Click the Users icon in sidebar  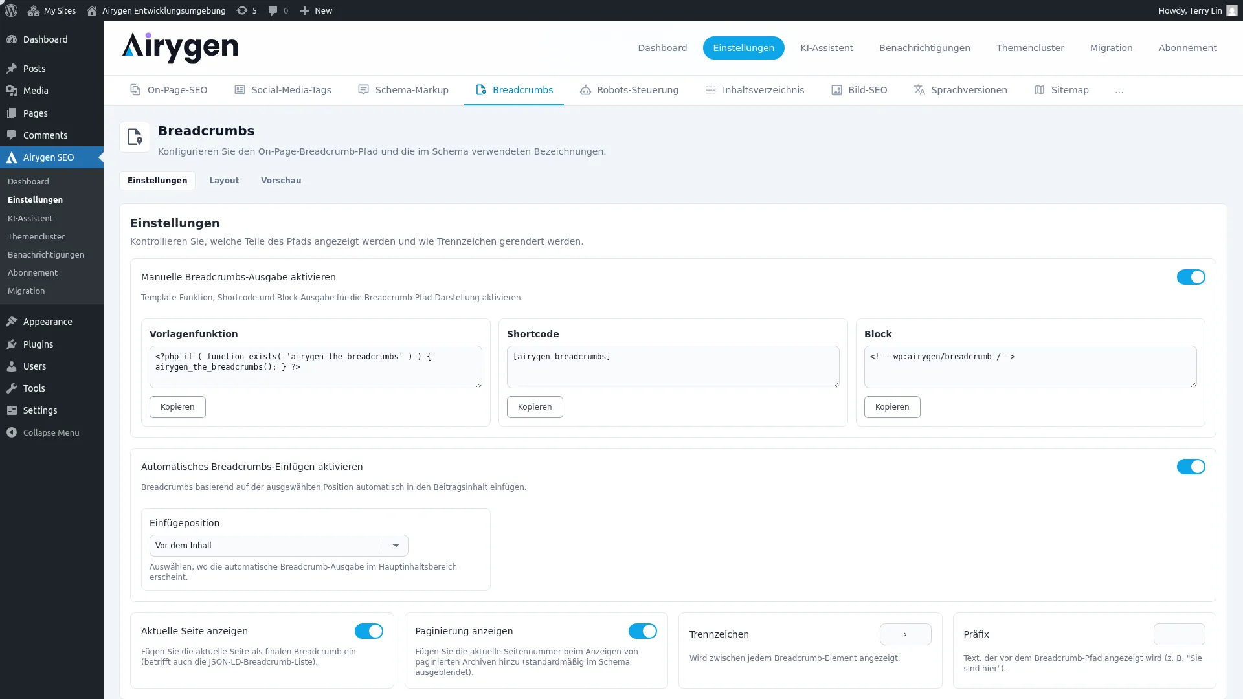coord(12,366)
